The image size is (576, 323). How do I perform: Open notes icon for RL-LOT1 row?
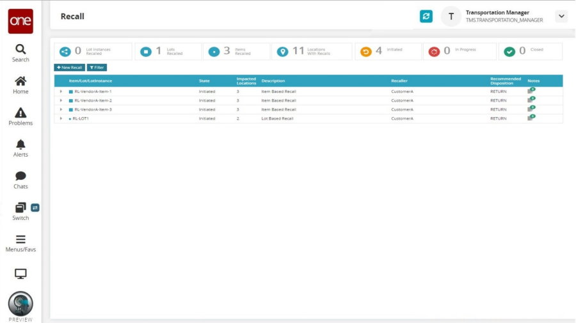click(x=531, y=118)
